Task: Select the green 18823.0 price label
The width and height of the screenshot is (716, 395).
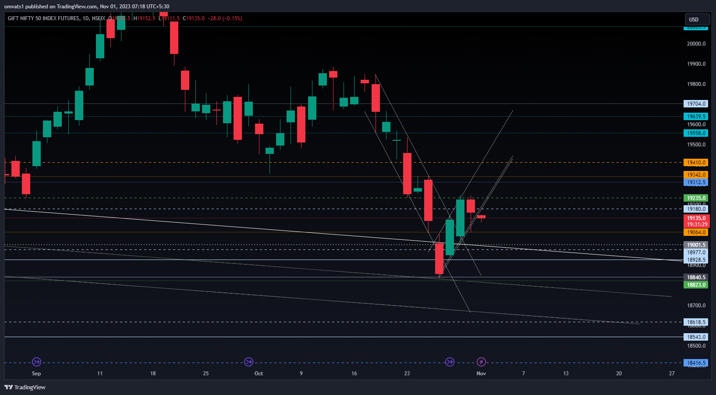Action: point(696,285)
